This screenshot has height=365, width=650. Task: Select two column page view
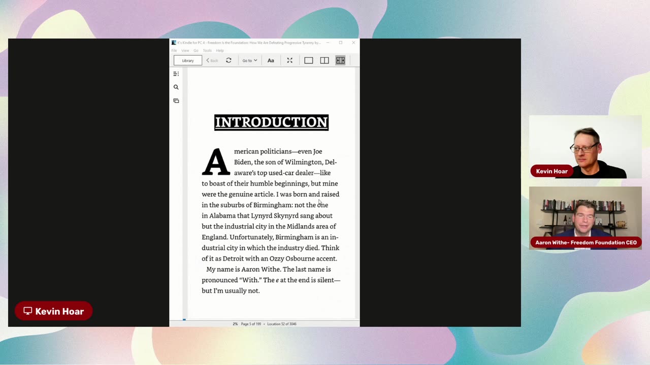pos(324,60)
